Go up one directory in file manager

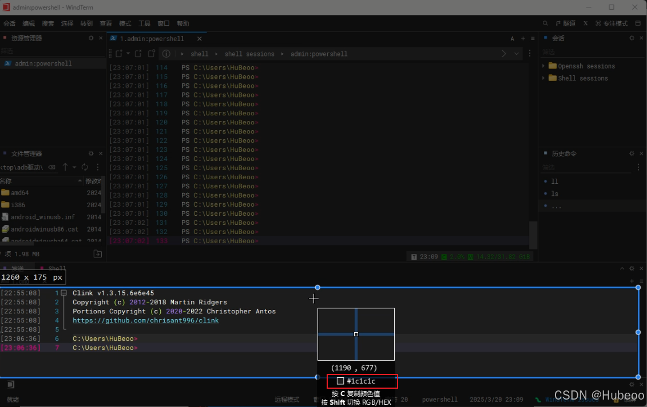[x=65, y=167]
